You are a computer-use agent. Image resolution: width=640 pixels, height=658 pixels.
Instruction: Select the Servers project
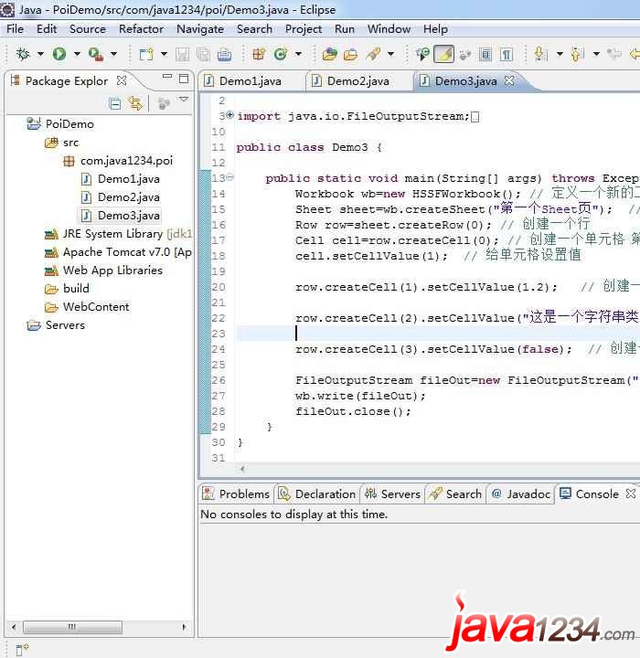[56, 325]
